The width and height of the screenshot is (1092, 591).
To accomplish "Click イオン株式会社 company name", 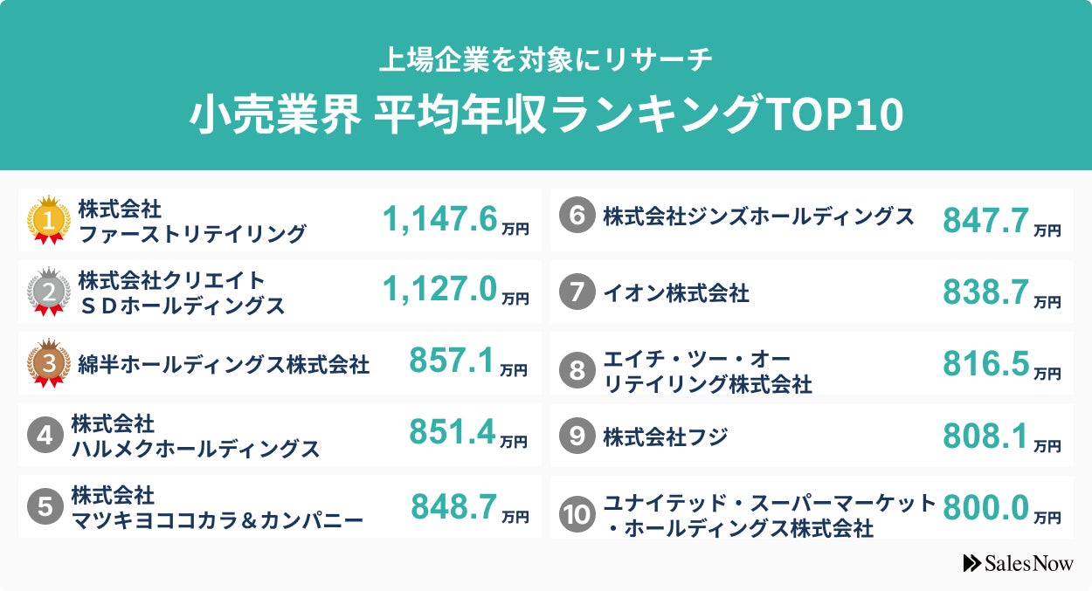I will (676, 293).
